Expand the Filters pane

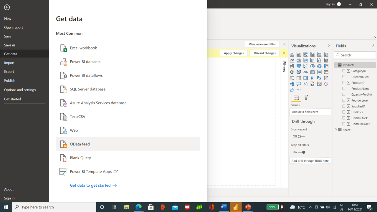(284, 67)
